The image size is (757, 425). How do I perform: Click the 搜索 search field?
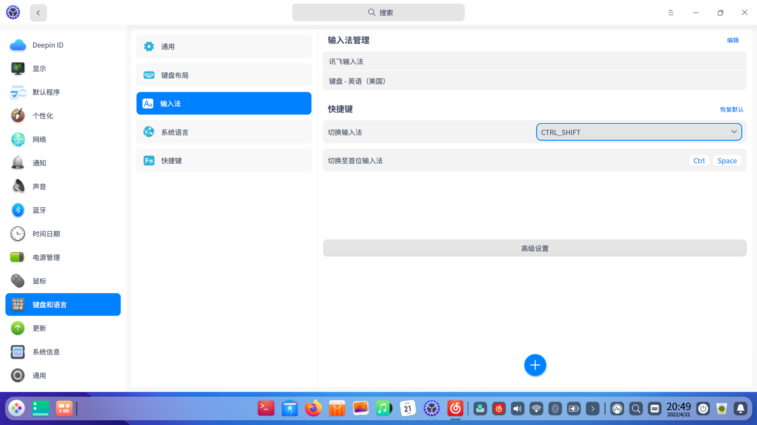[x=378, y=12]
